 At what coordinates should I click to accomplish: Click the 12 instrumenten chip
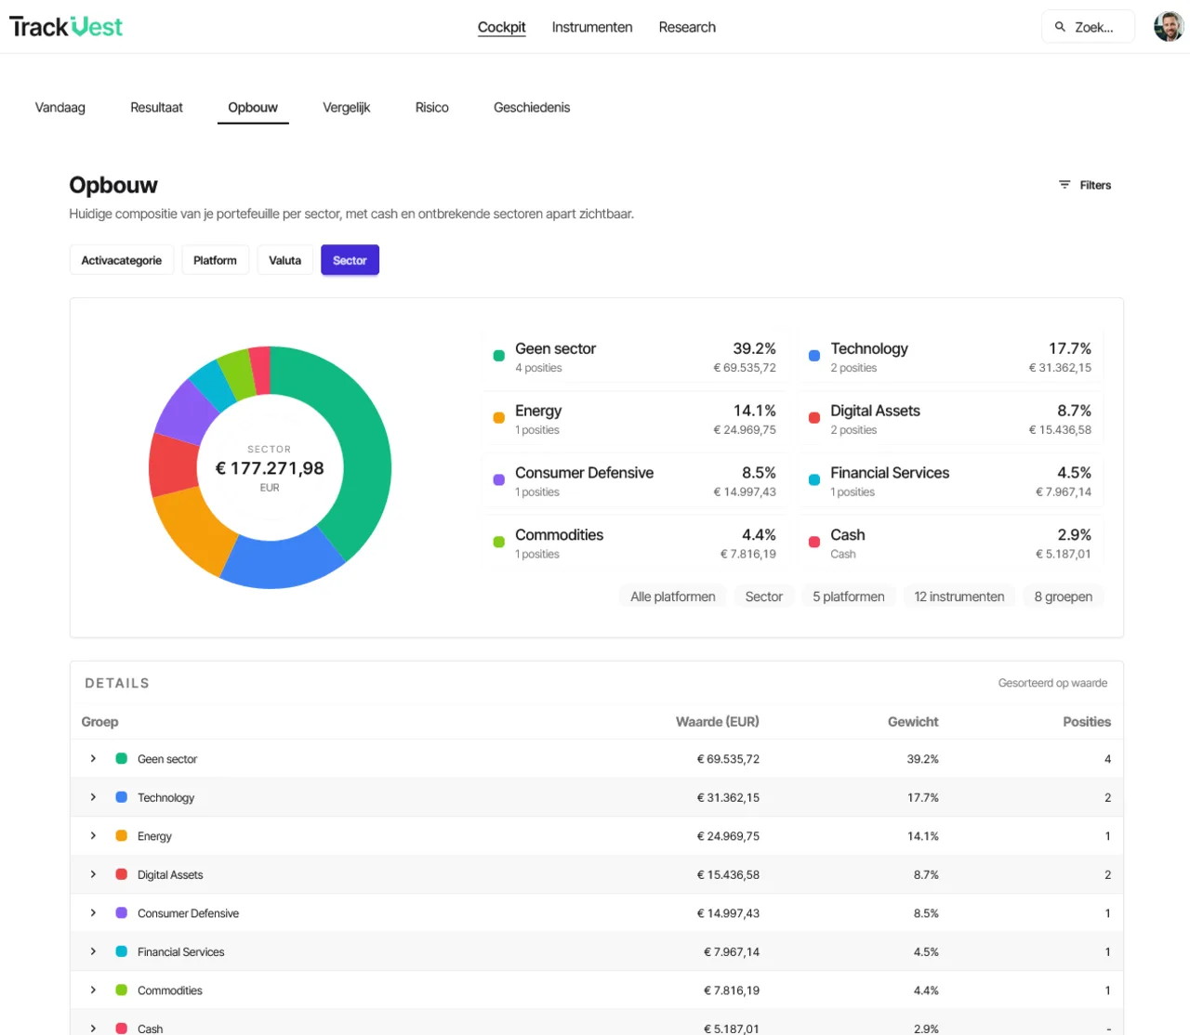(959, 596)
